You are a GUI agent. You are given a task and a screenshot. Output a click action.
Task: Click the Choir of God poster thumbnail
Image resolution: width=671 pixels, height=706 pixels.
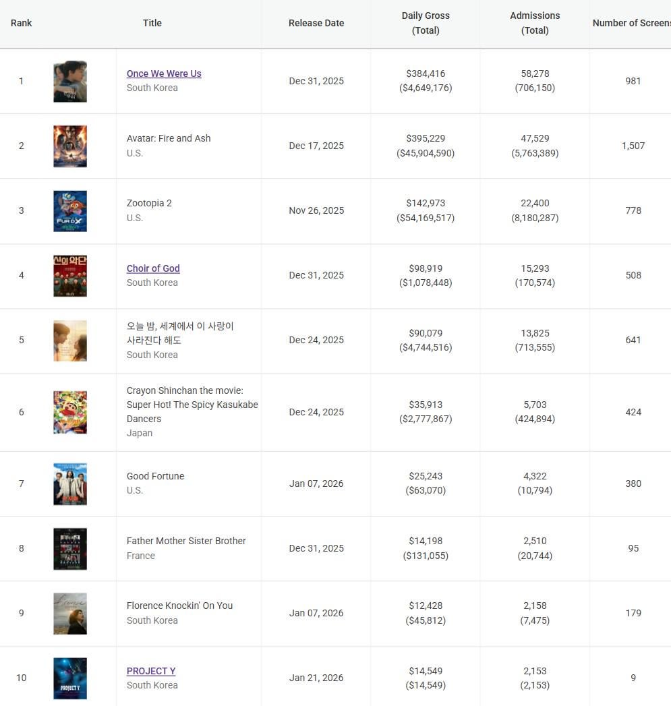(70, 276)
